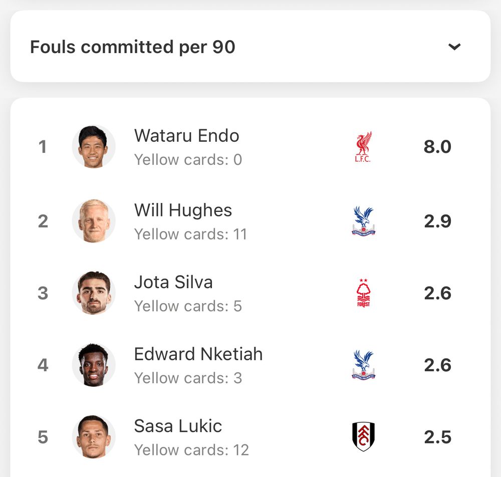Tap the Fulham club crest
The height and width of the screenshot is (477, 501).
pos(363,437)
